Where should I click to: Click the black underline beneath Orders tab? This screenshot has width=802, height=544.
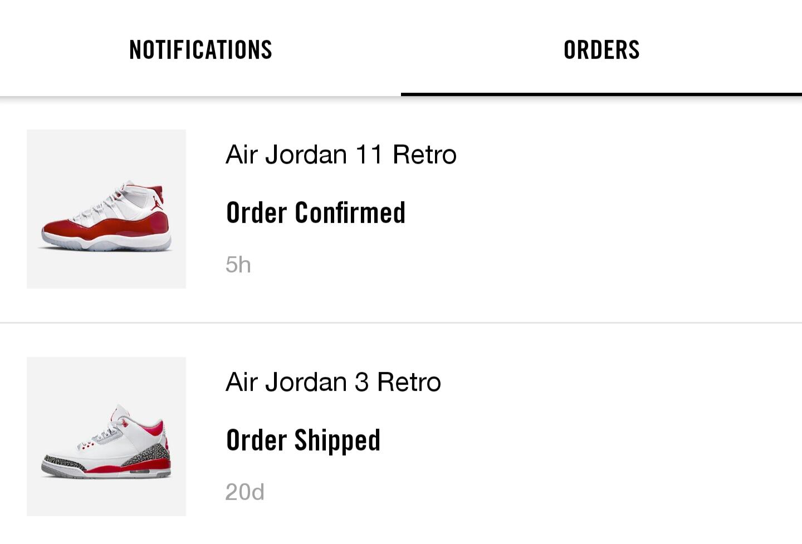tap(601, 94)
